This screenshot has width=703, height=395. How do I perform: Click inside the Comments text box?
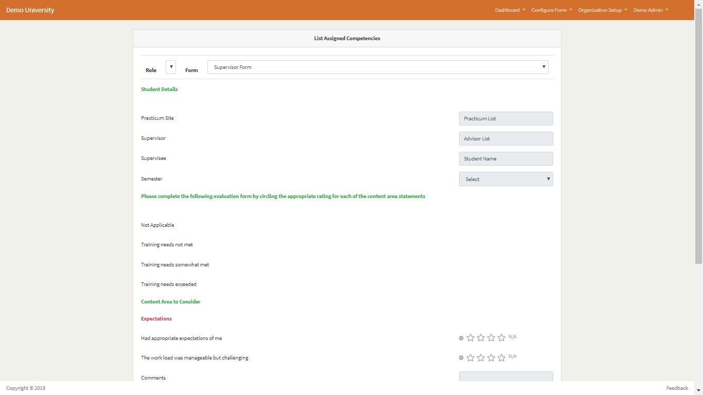pos(506,377)
